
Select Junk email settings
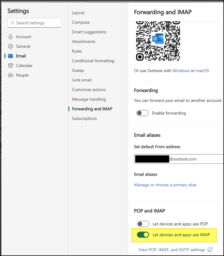pos(81,80)
